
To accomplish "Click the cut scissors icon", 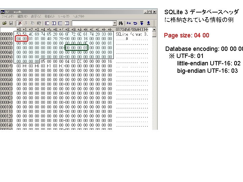I will (x=26, y=23).
